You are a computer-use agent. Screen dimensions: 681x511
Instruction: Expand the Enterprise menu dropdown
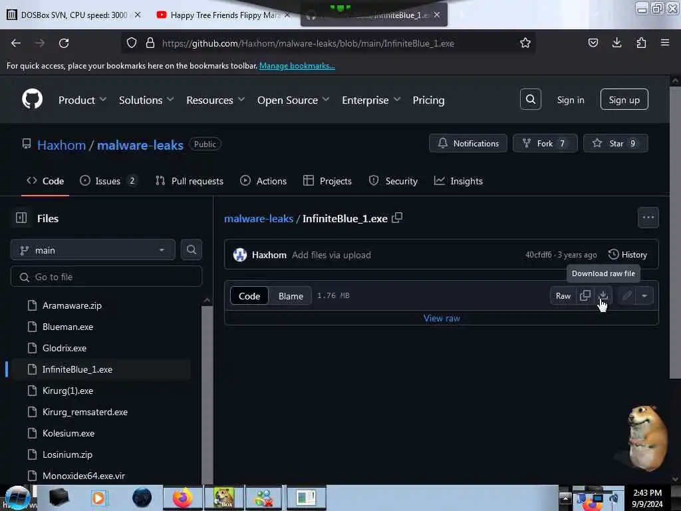coord(371,100)
